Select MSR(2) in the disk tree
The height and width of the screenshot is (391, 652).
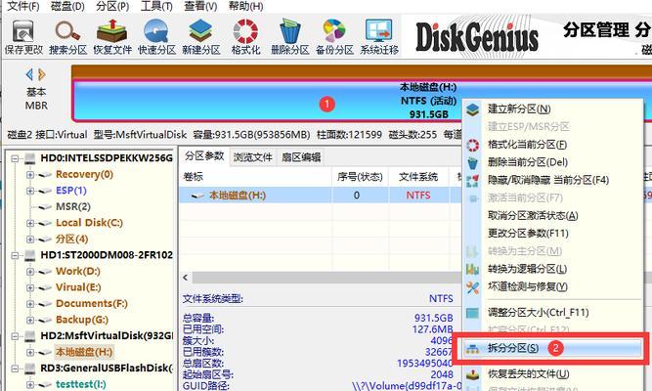(73, 206)
